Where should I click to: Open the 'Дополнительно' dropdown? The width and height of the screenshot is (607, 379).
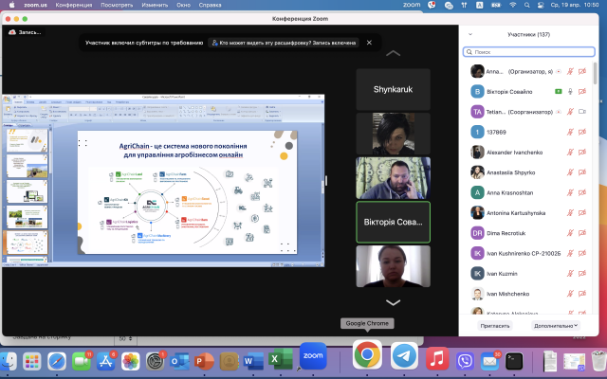coord(556,326)
